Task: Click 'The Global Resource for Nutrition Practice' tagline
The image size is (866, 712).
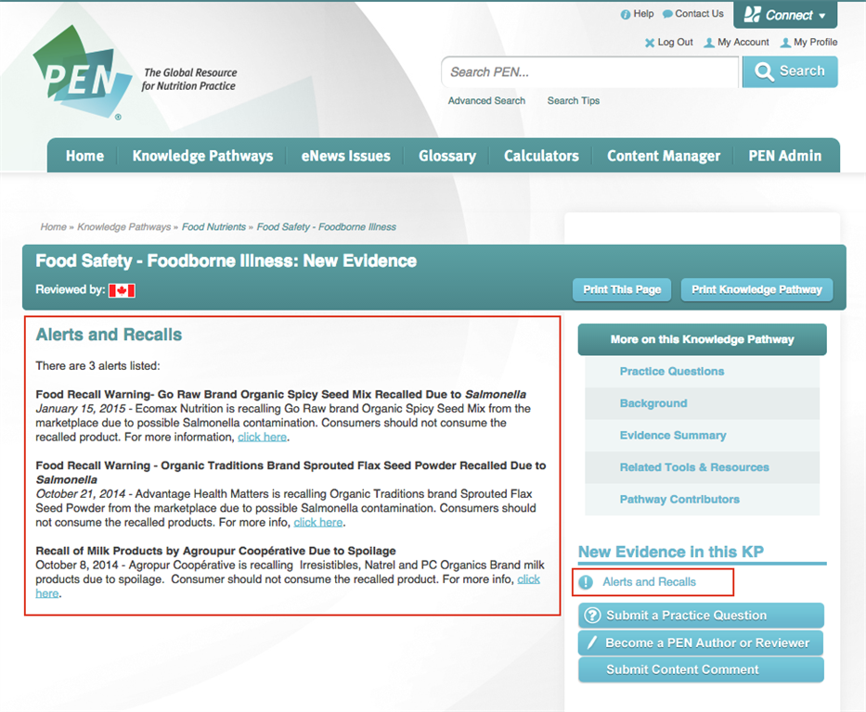Action: click(189, 80)
